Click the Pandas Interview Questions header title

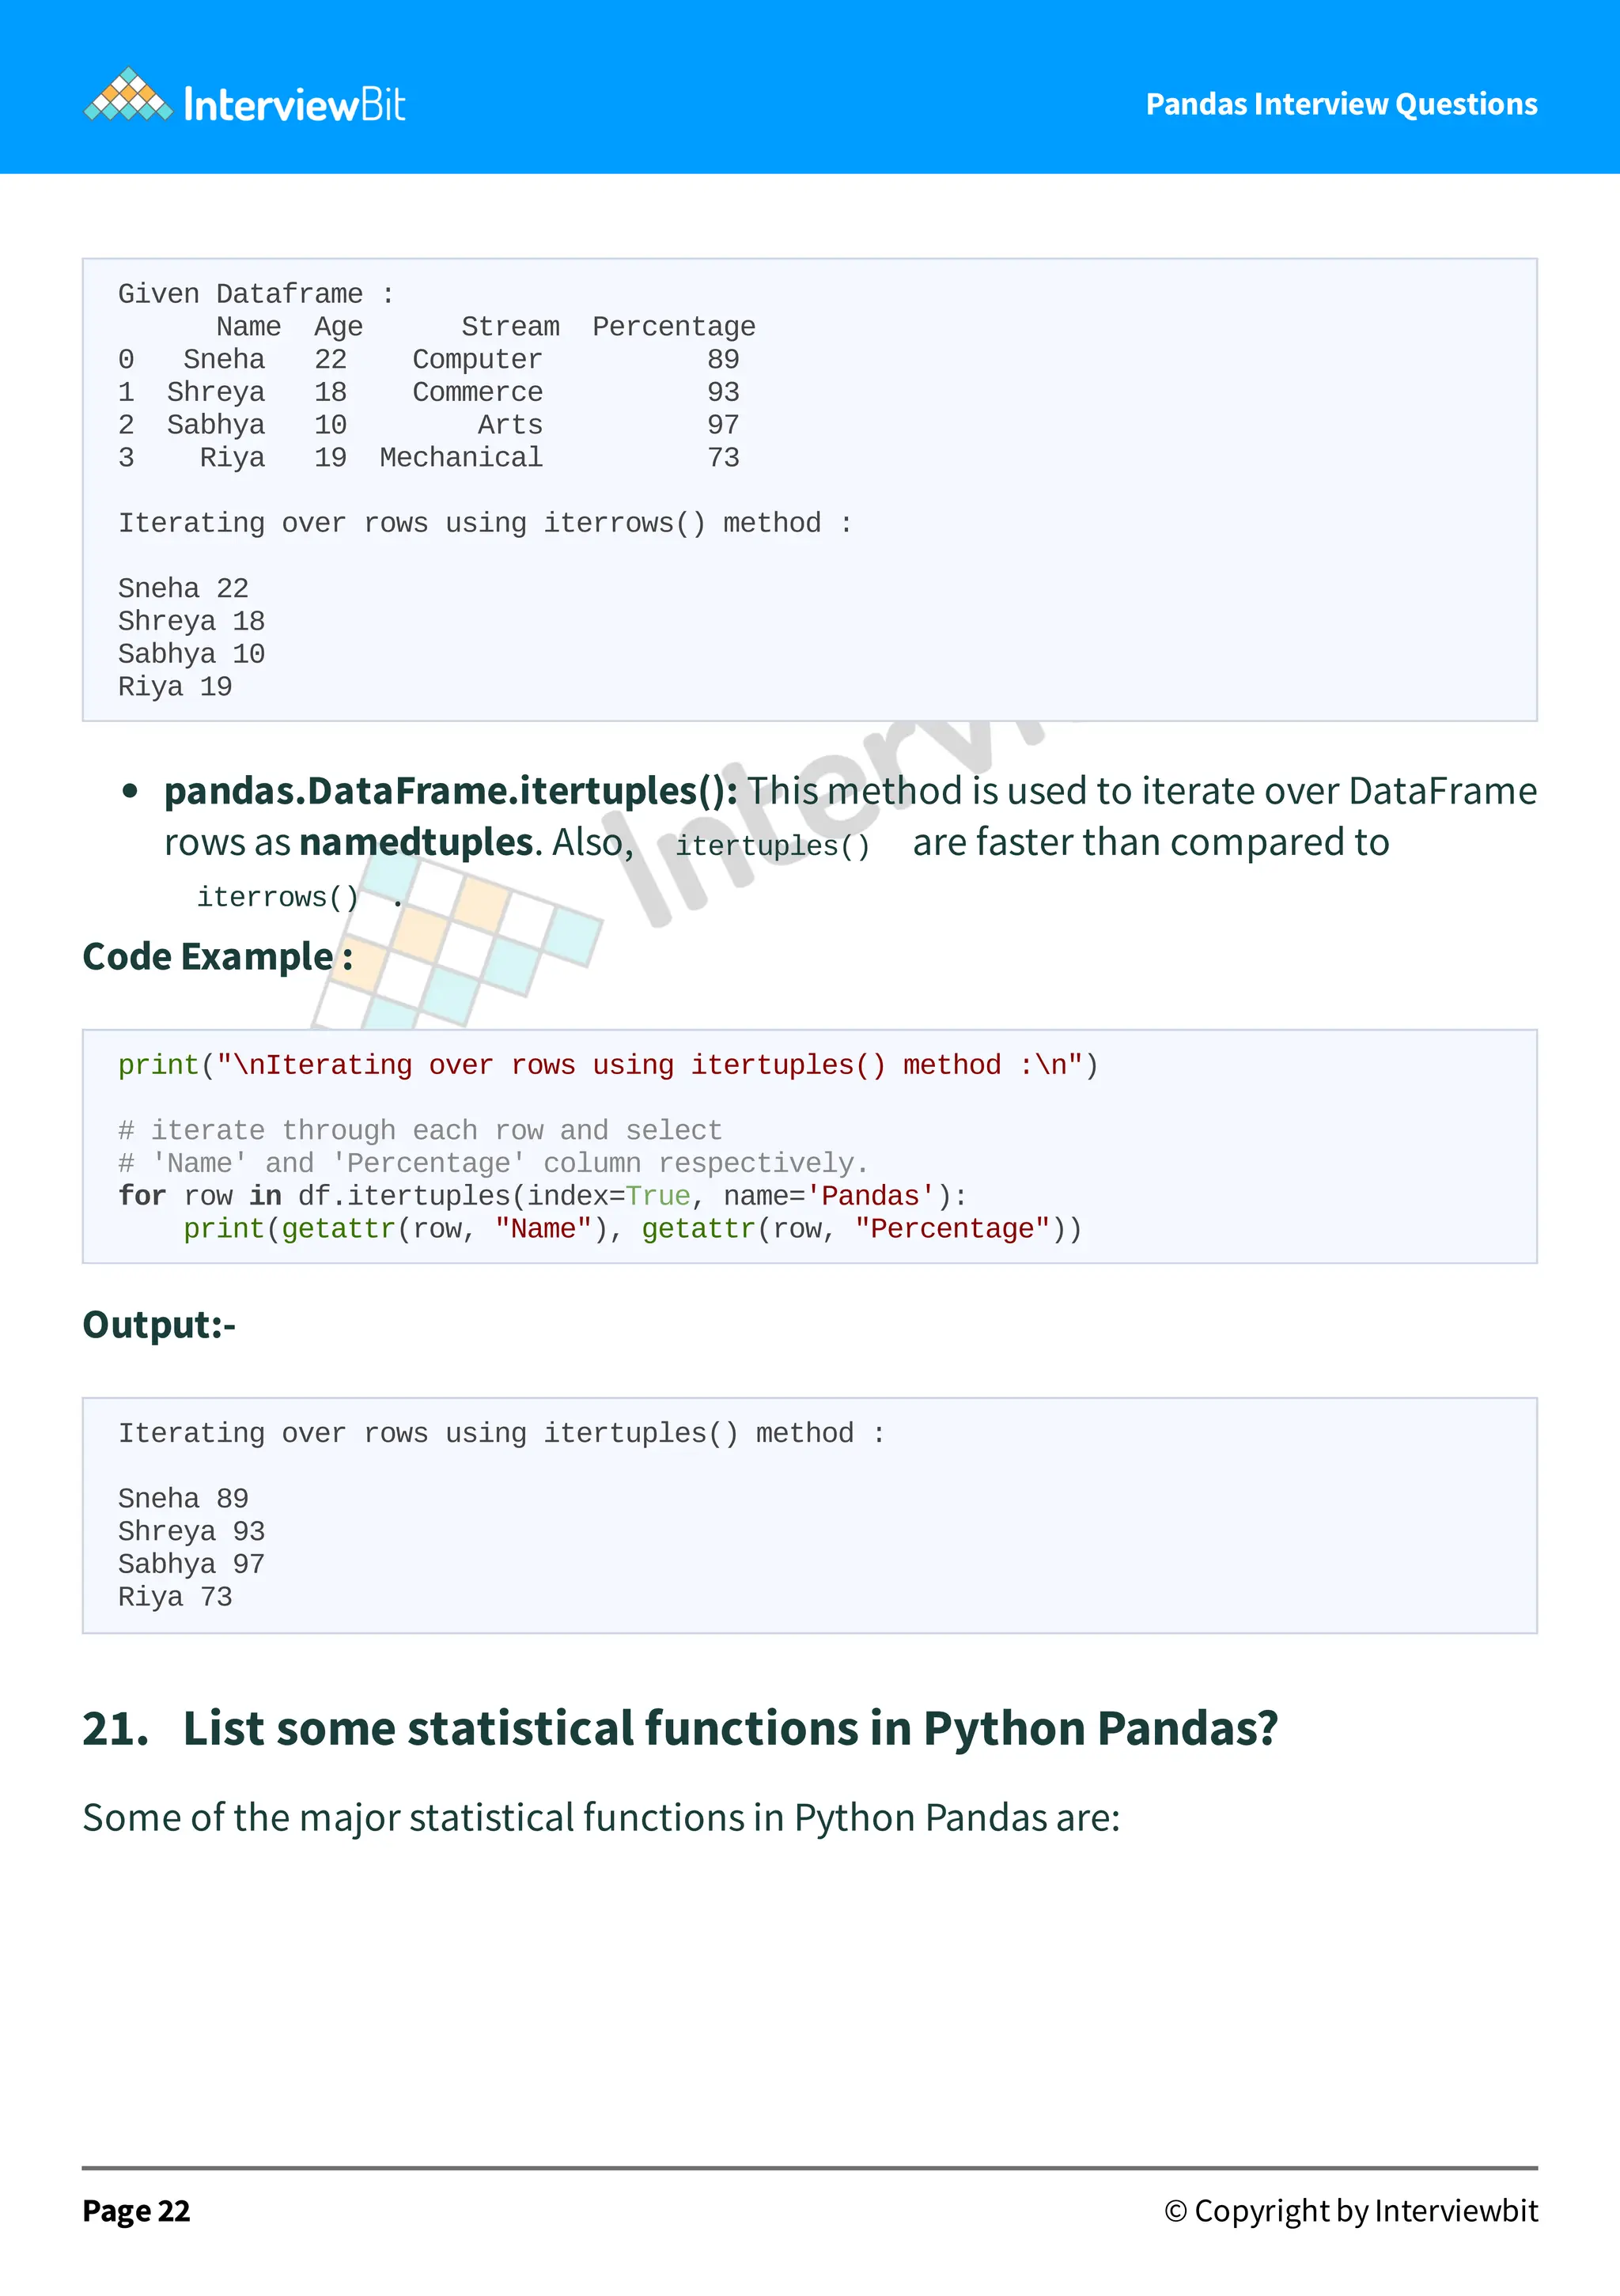(x=1341, y=104)
